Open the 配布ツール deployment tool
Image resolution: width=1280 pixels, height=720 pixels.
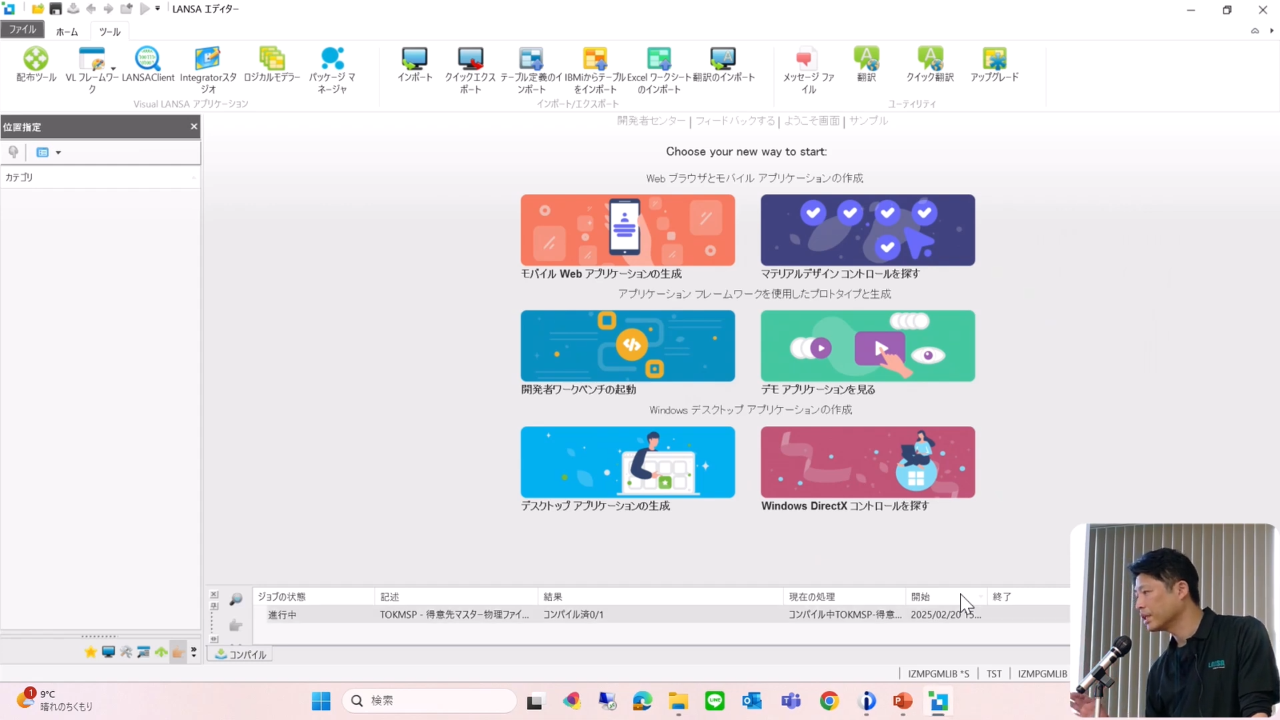click(36, 64)
